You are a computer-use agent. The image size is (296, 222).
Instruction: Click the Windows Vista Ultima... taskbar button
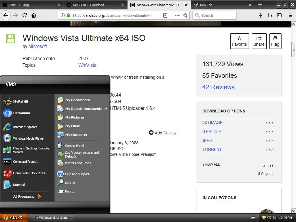coord(53,218)
